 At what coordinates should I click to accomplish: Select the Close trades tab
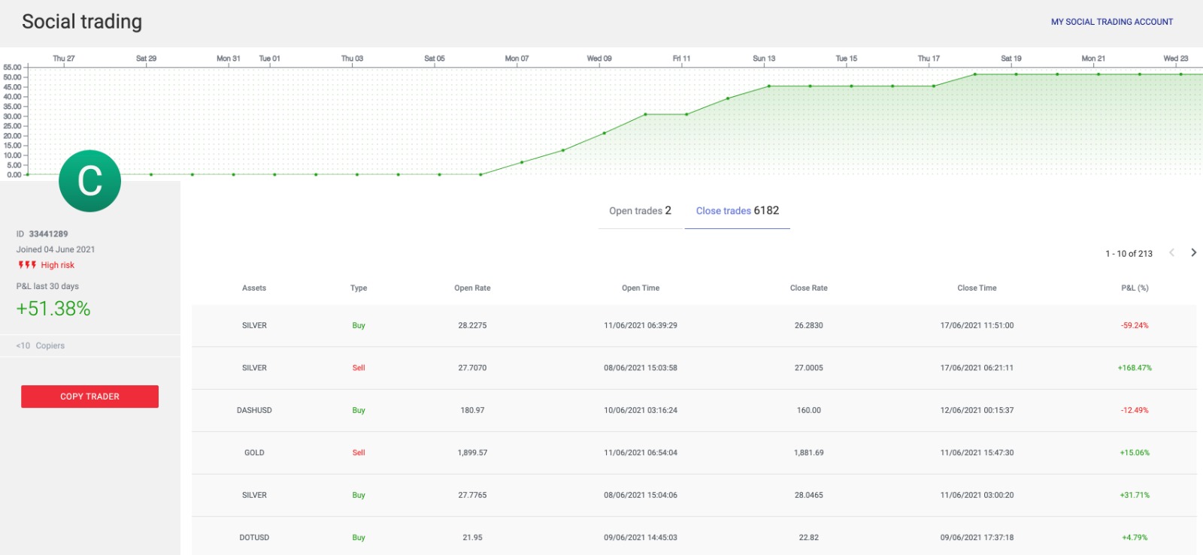pyautogui.click(x=737, y=211)
